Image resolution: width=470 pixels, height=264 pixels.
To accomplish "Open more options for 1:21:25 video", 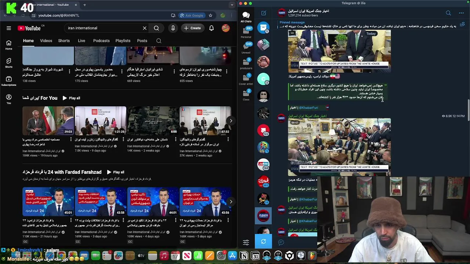I will click(x=123, y=140).
